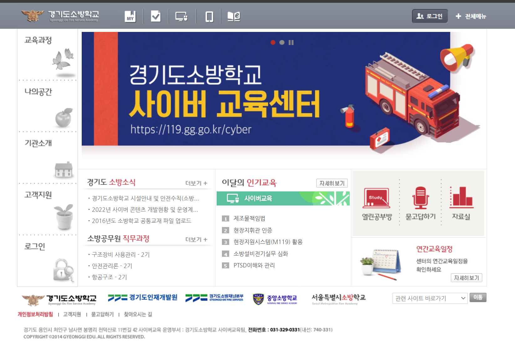Click the 로그인 button

click(x=430, y=16)
